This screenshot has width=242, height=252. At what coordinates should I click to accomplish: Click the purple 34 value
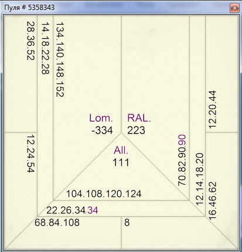click(x=93, y=210)
